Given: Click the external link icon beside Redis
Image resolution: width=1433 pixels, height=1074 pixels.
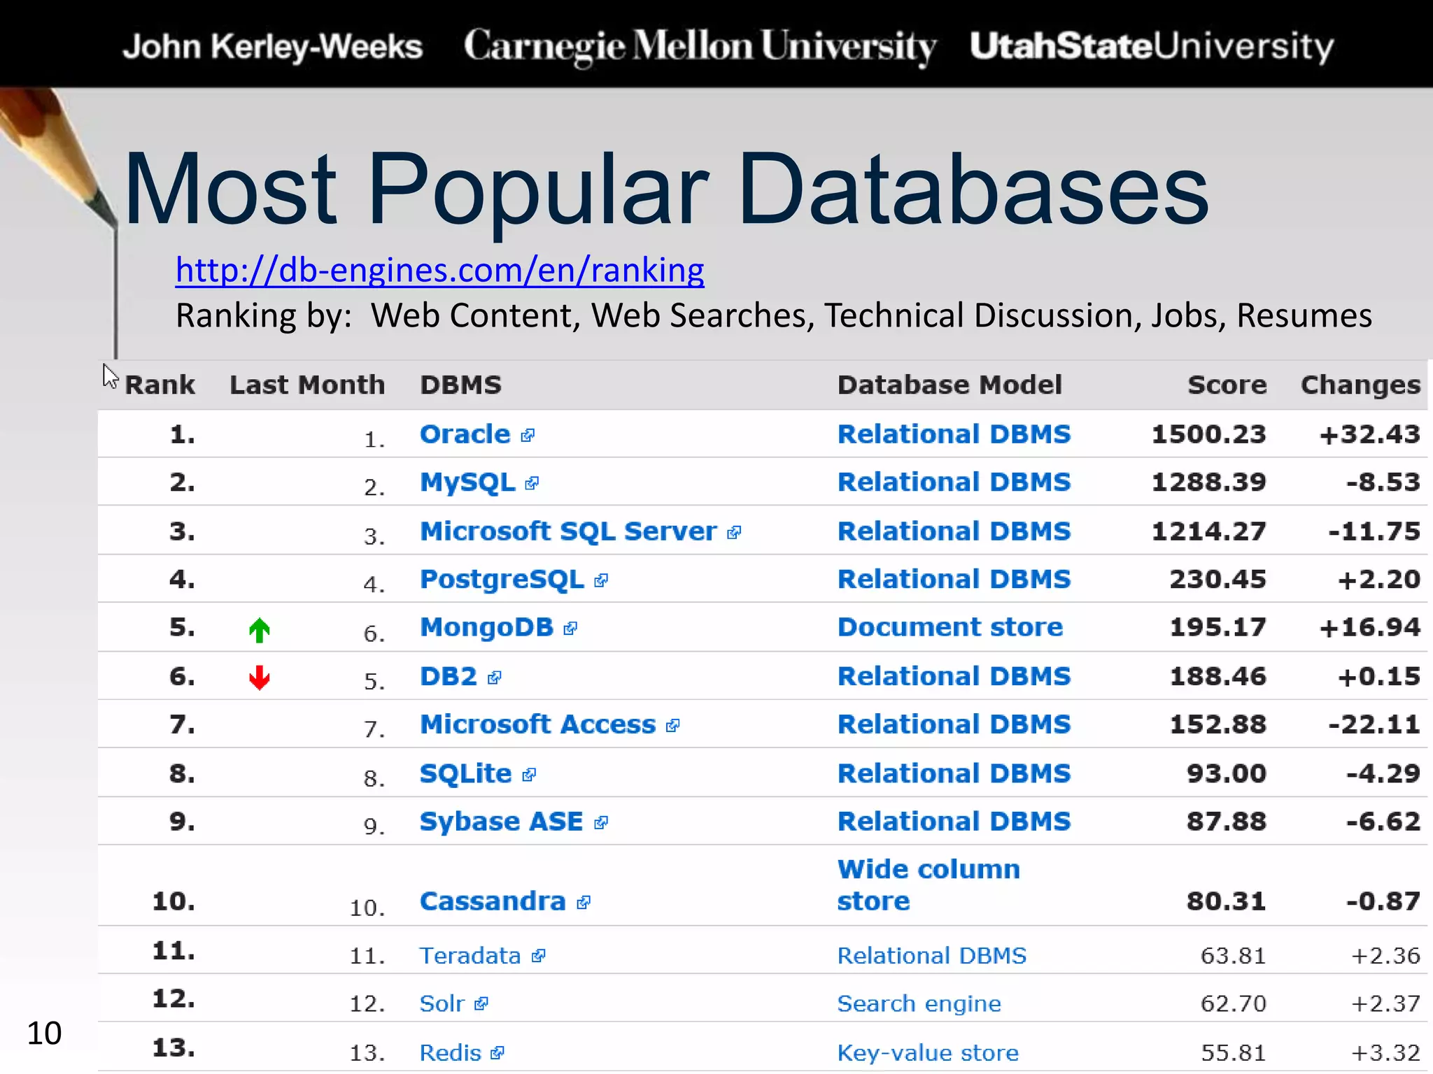Looking at the screenshot, I should click(497, 1052).
